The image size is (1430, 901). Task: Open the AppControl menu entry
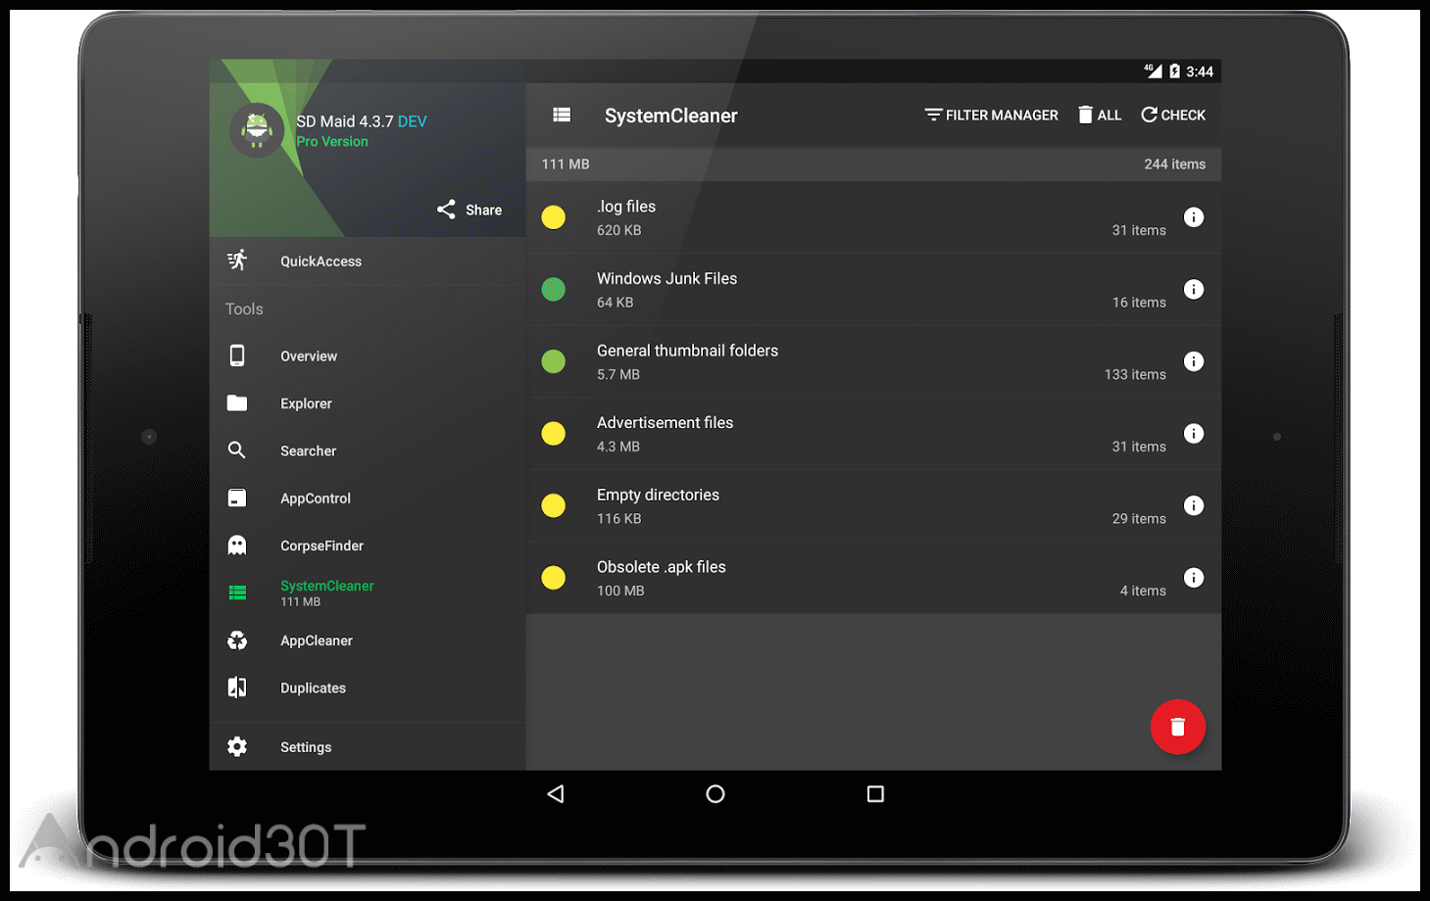point(368,498)
